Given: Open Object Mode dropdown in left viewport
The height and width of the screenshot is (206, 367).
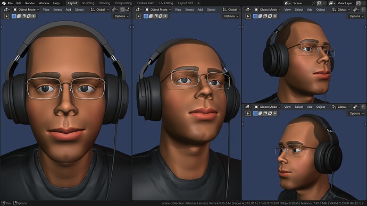Looking at the screenshot, I should [26, 10].
